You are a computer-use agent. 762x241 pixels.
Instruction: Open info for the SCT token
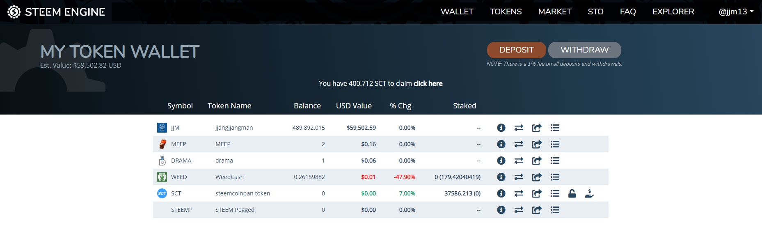501,193
